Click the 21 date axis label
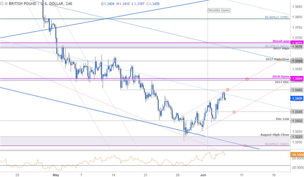304x177 pixels. (146, 175)
